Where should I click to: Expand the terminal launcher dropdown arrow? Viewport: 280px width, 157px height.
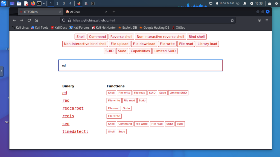point(44,4)
